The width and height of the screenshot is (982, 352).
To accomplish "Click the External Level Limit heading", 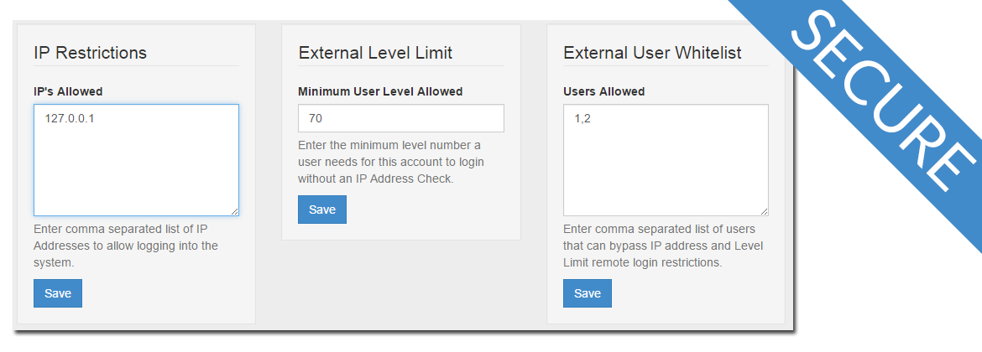I will 375,53.
